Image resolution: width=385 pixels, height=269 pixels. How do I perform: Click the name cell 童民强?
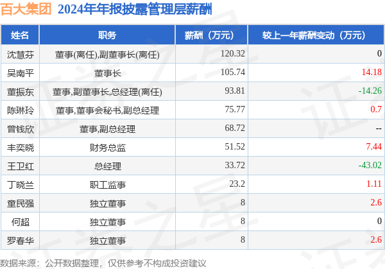click(21, 204)
